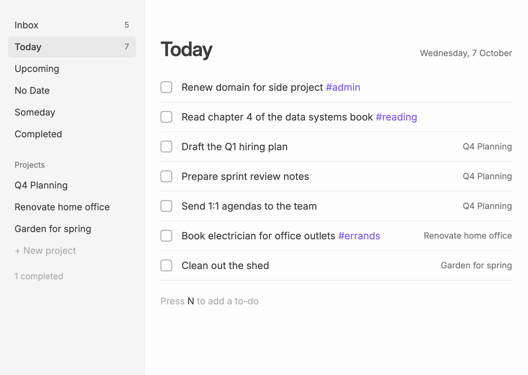View Completed tasks in sidebar
528x375 pixels.
point(72,134)
